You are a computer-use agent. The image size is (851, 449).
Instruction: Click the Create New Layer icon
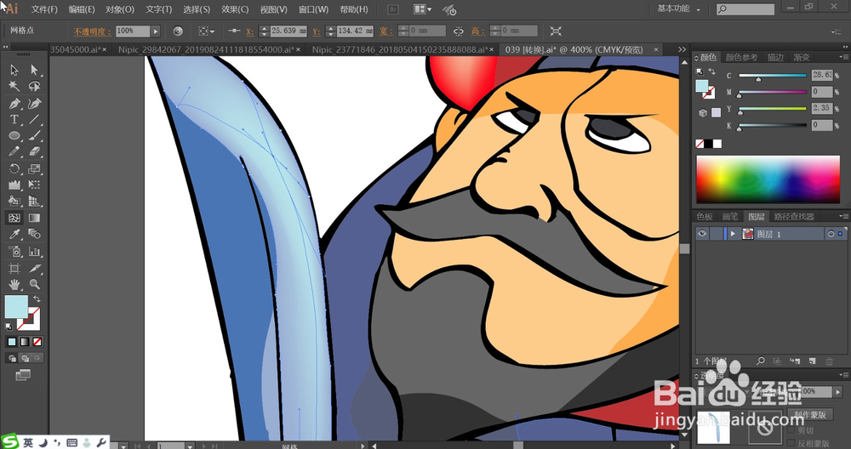pos(813,361)
